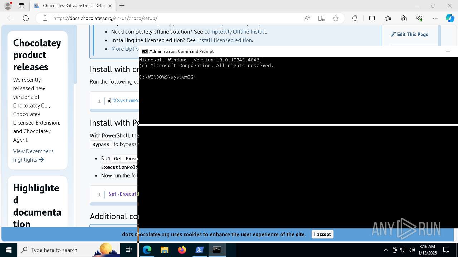Add this page to favorites star
This screenshot has width=458, height=257.
pos(336,18)
